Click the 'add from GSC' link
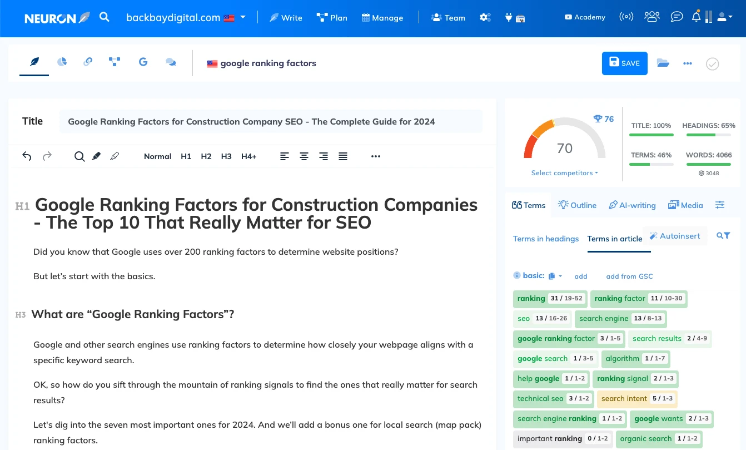The height and width of the screenshot is (450, 746). click(629, 276)
